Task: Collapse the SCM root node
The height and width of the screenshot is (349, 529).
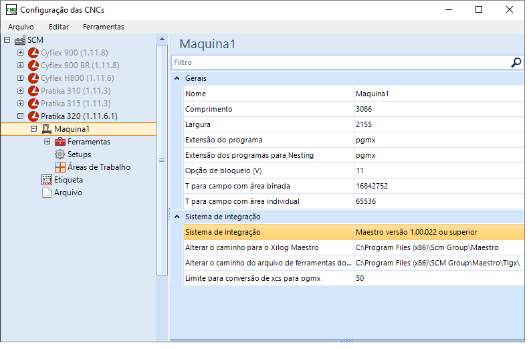Action: pos(7,40)
